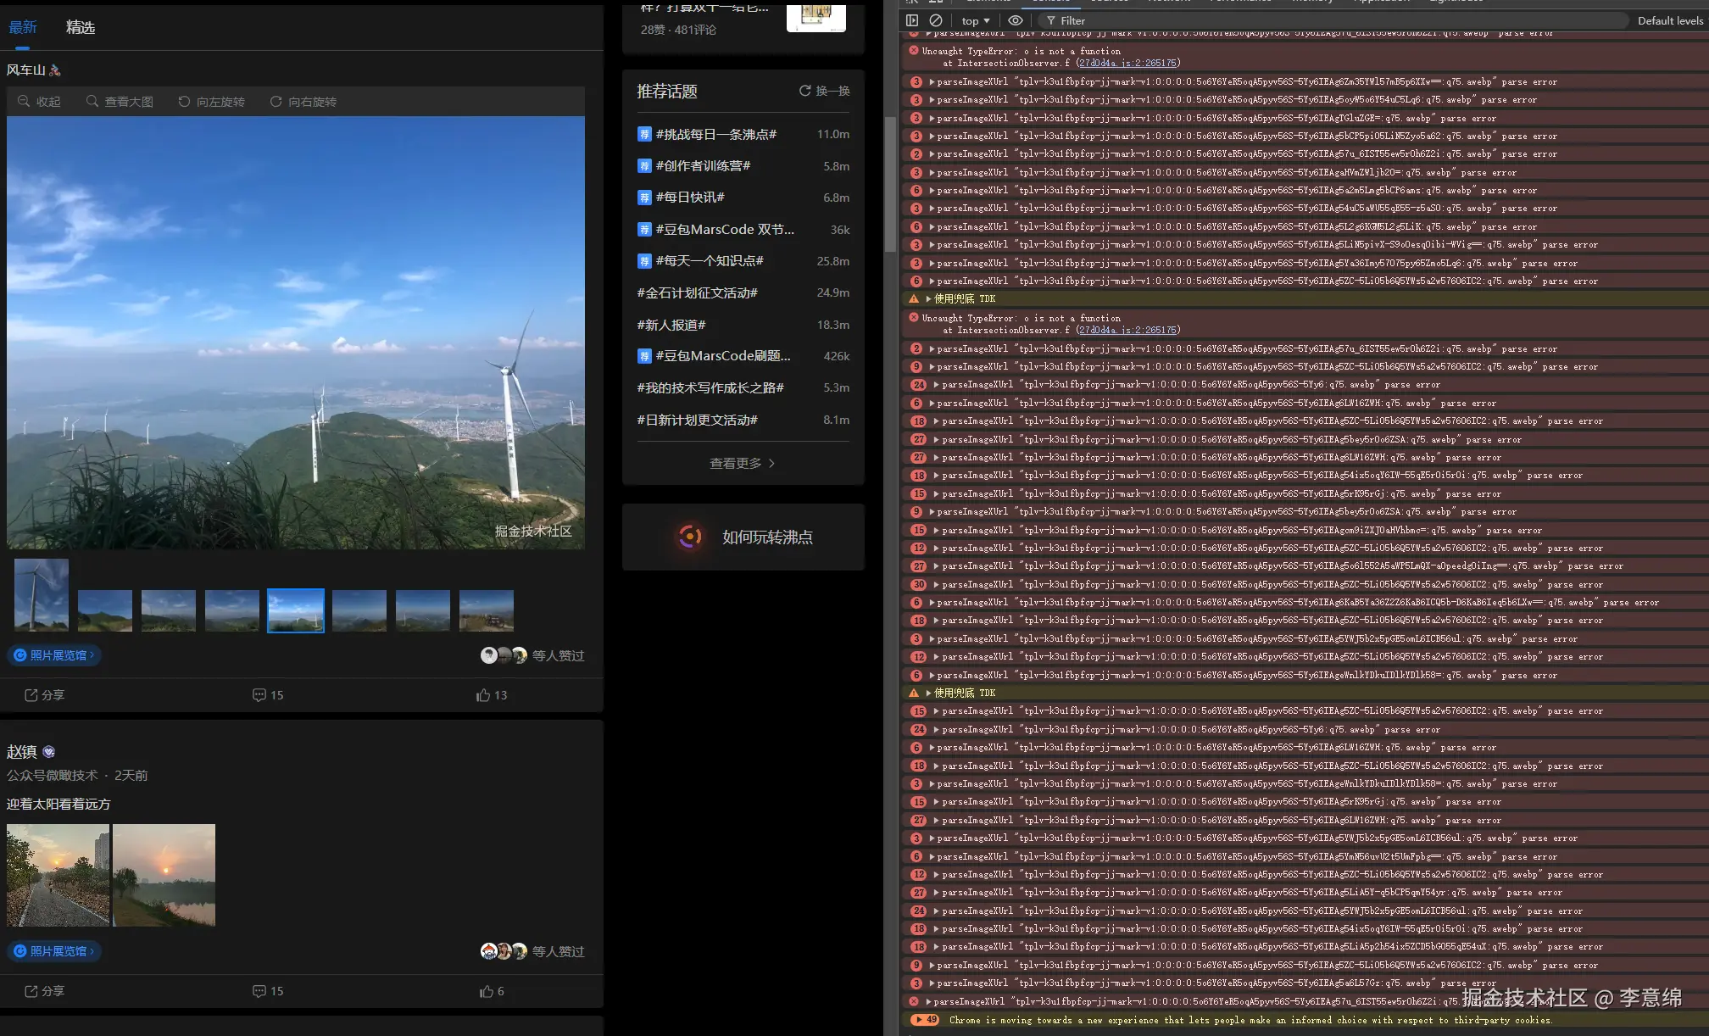The height and width of the screenshot is (1036, 1709).
Task: Open the 'top' JavaScript context dropdown
Action: pyautogui.click(x=976, y=20)
